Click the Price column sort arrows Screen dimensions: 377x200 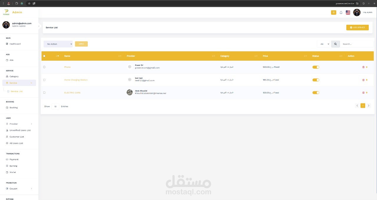[305, 56]
